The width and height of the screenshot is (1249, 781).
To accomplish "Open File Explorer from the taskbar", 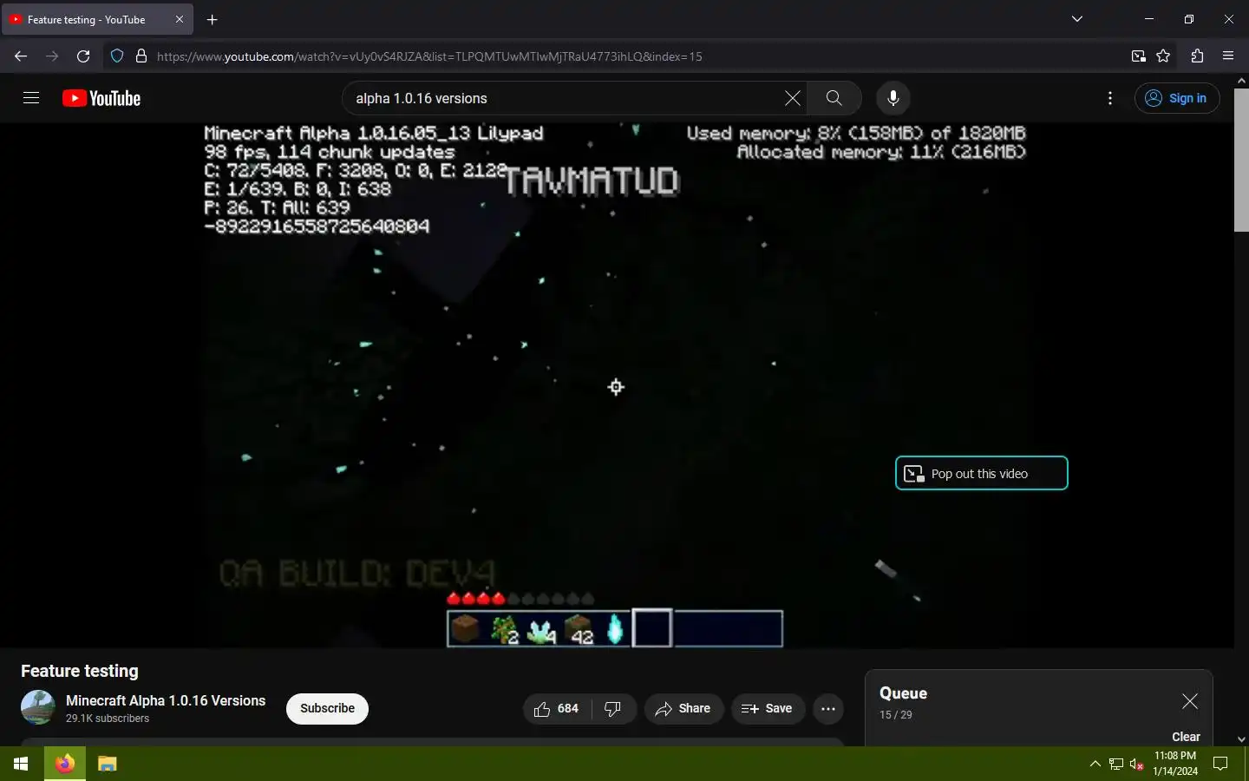I will (x=107, y=764).
